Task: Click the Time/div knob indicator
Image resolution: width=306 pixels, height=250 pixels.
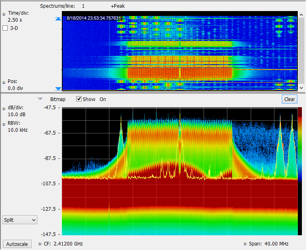Action: click(x=4, y=14)
